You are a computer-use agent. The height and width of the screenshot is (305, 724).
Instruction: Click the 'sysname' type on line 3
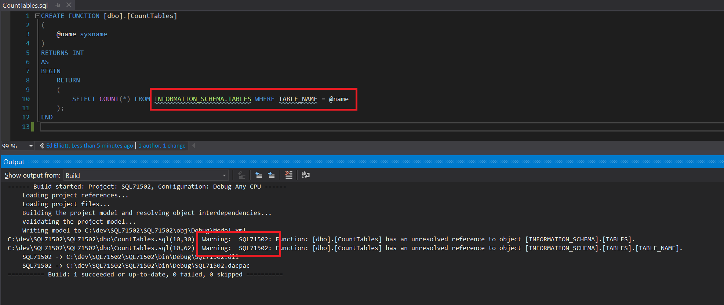tap(94, 34)
